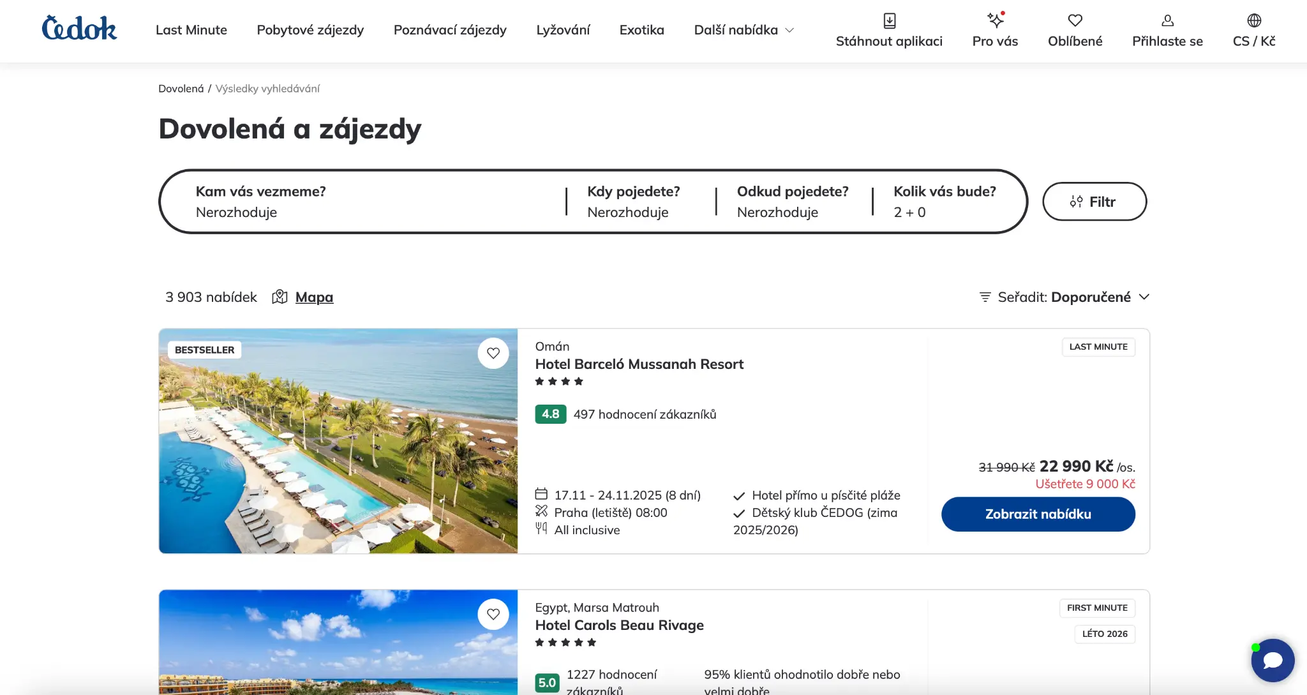
Task: Open Oblíbené favorites heart icon
Action: [1075, 19]
